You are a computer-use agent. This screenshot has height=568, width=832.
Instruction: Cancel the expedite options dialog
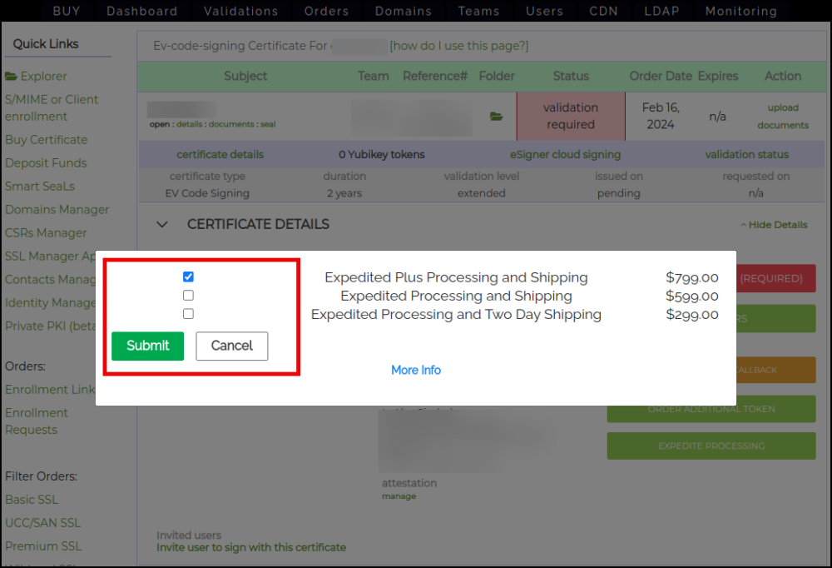click(x=231, y=346)
